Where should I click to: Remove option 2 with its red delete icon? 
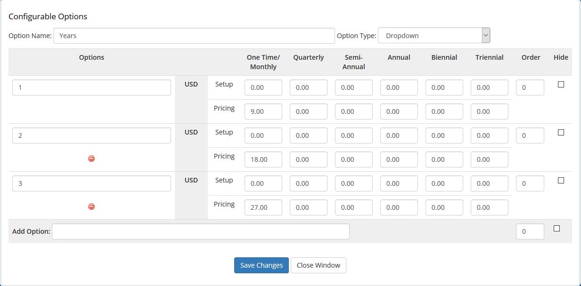pos(91,159)
